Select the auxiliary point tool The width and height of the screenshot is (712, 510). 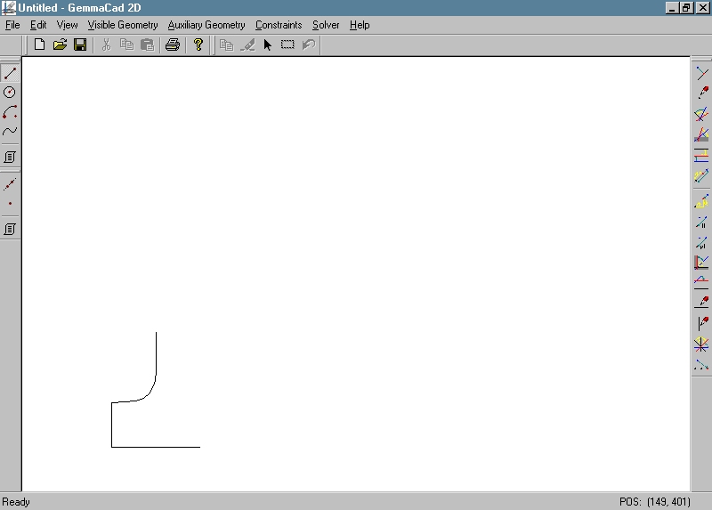click(10, 204)
